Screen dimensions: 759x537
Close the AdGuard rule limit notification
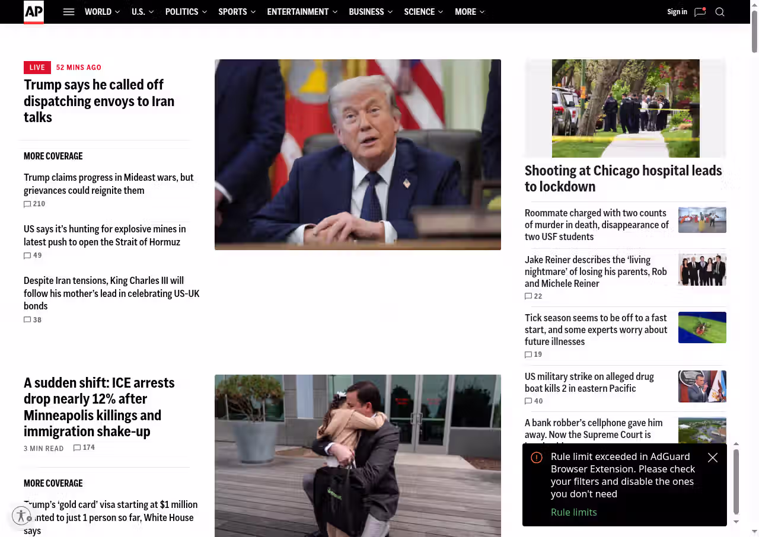[x=713, y=458]
